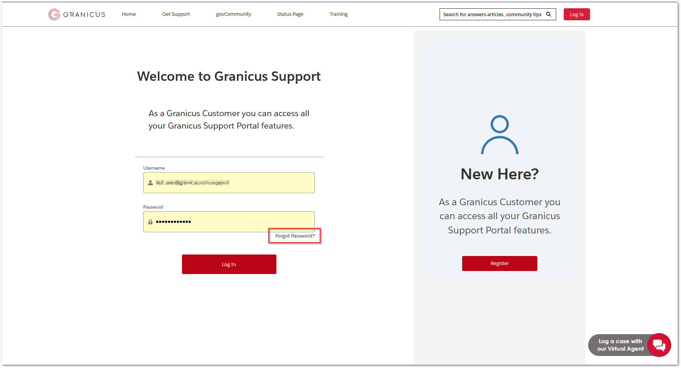
Task: Click the person icon inside the Username field
Action: pos(150,183)
